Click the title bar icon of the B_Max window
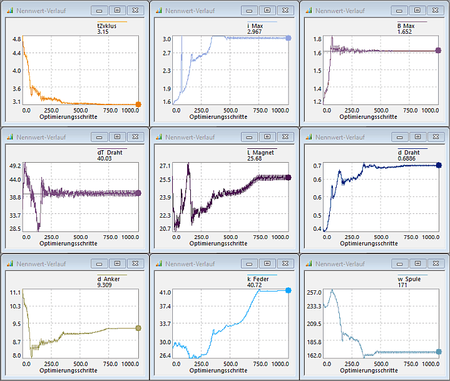Screen dimensions: 450x381 click(x=308, y=11)
